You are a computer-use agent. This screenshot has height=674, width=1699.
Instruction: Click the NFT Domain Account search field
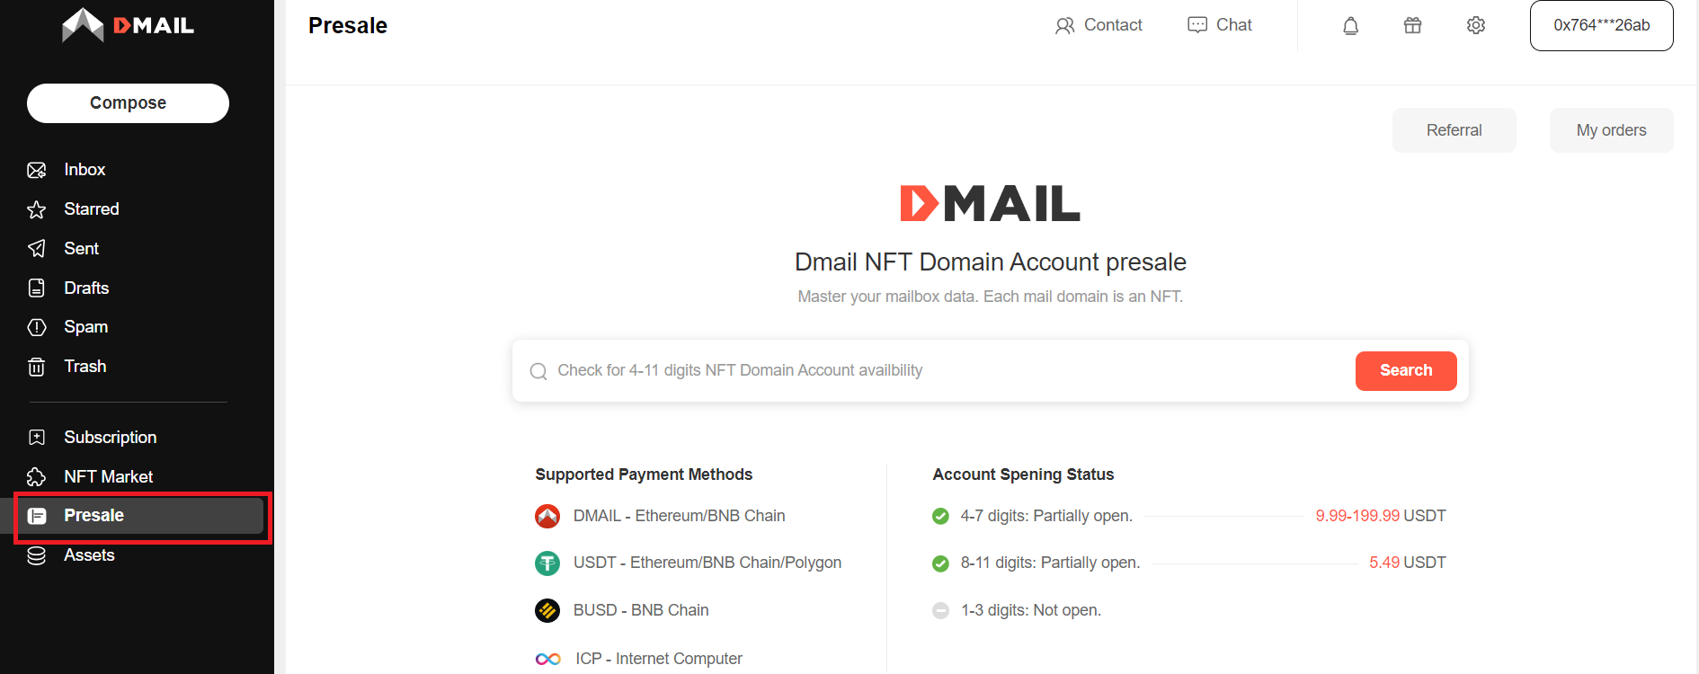pyautogui.click(x=899, y=370)
